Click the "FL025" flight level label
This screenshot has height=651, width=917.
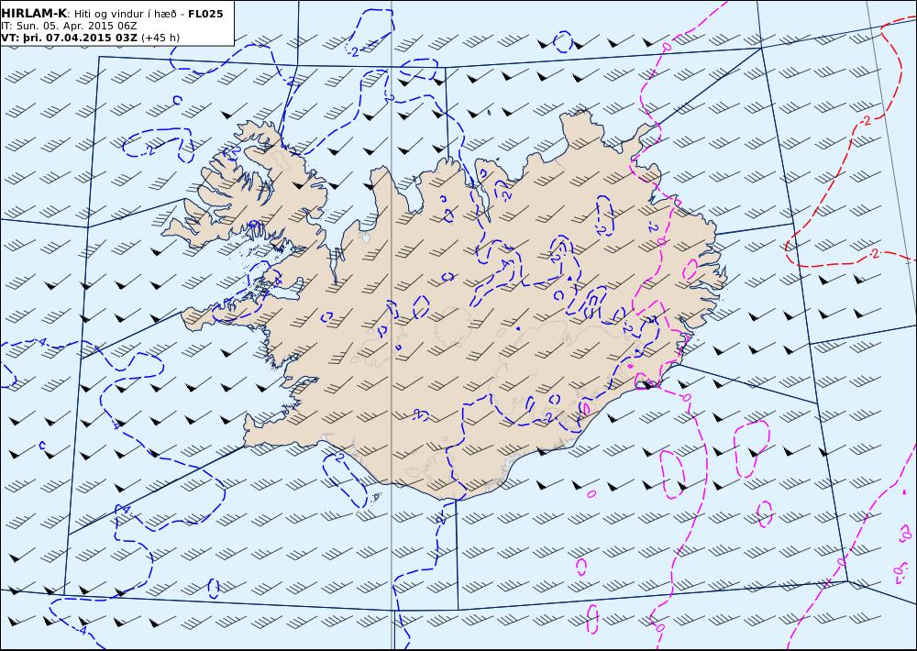[x=205, y=14]
